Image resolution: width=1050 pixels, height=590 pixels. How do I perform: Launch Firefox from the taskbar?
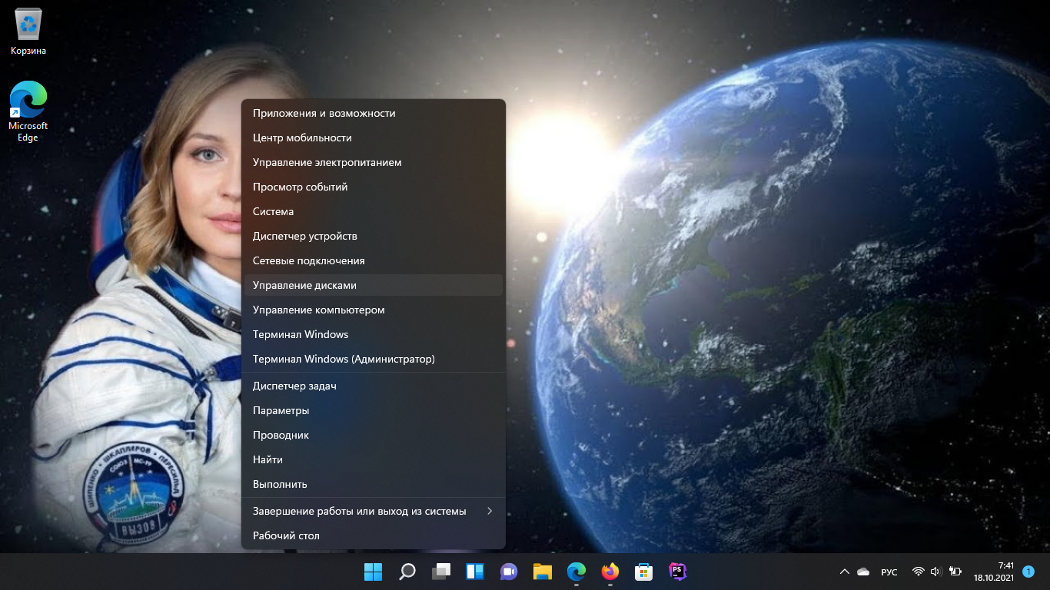[x=610, y=572]
